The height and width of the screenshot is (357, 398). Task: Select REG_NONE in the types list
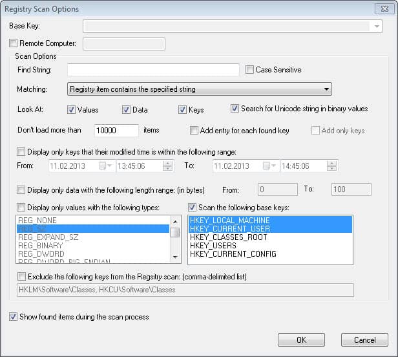93,221
